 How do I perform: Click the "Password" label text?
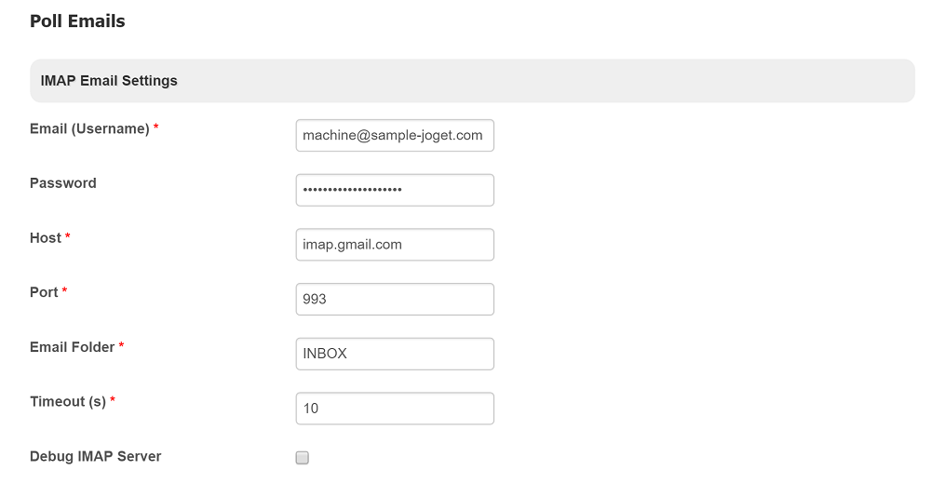(x=63, y=183)
